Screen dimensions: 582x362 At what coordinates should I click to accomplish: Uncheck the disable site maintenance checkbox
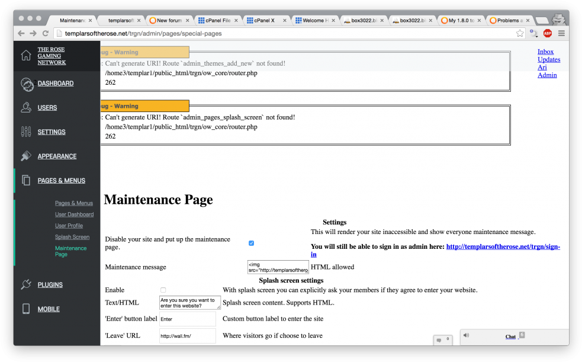click(x=252, y=243)
